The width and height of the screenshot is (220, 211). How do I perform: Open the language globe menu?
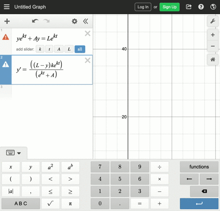[213, 7]
